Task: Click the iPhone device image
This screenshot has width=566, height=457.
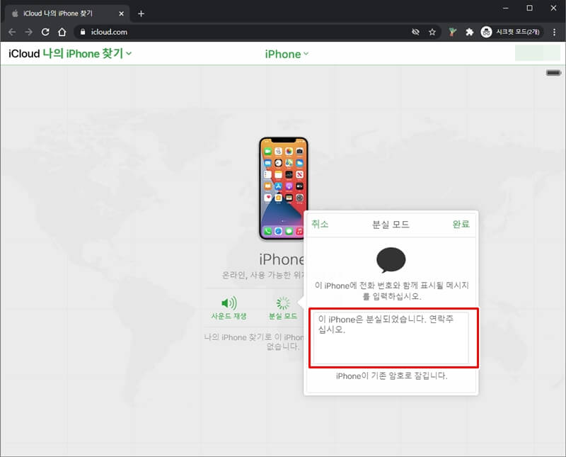Action: click(x=284, y=188)
